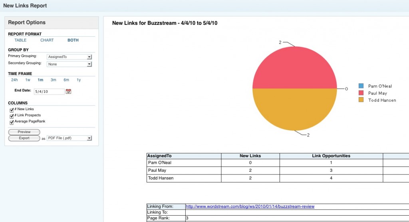Click Paul May's Link Opportunities value 3

pos(331,170)
